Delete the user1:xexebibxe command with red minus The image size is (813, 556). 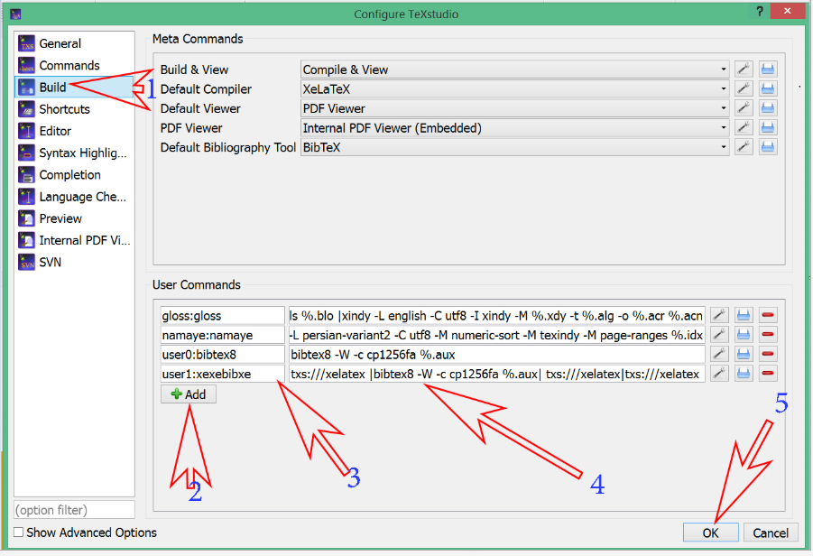[x=768, y=374]
